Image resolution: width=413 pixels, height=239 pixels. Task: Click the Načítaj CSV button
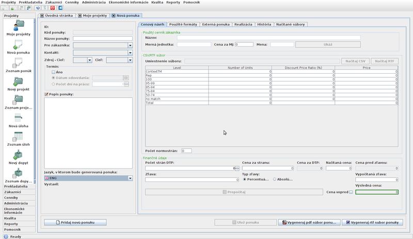click(x=356, y=61)
